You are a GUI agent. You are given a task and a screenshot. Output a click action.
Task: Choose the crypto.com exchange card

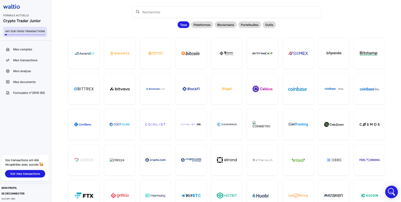pos(191,160)
